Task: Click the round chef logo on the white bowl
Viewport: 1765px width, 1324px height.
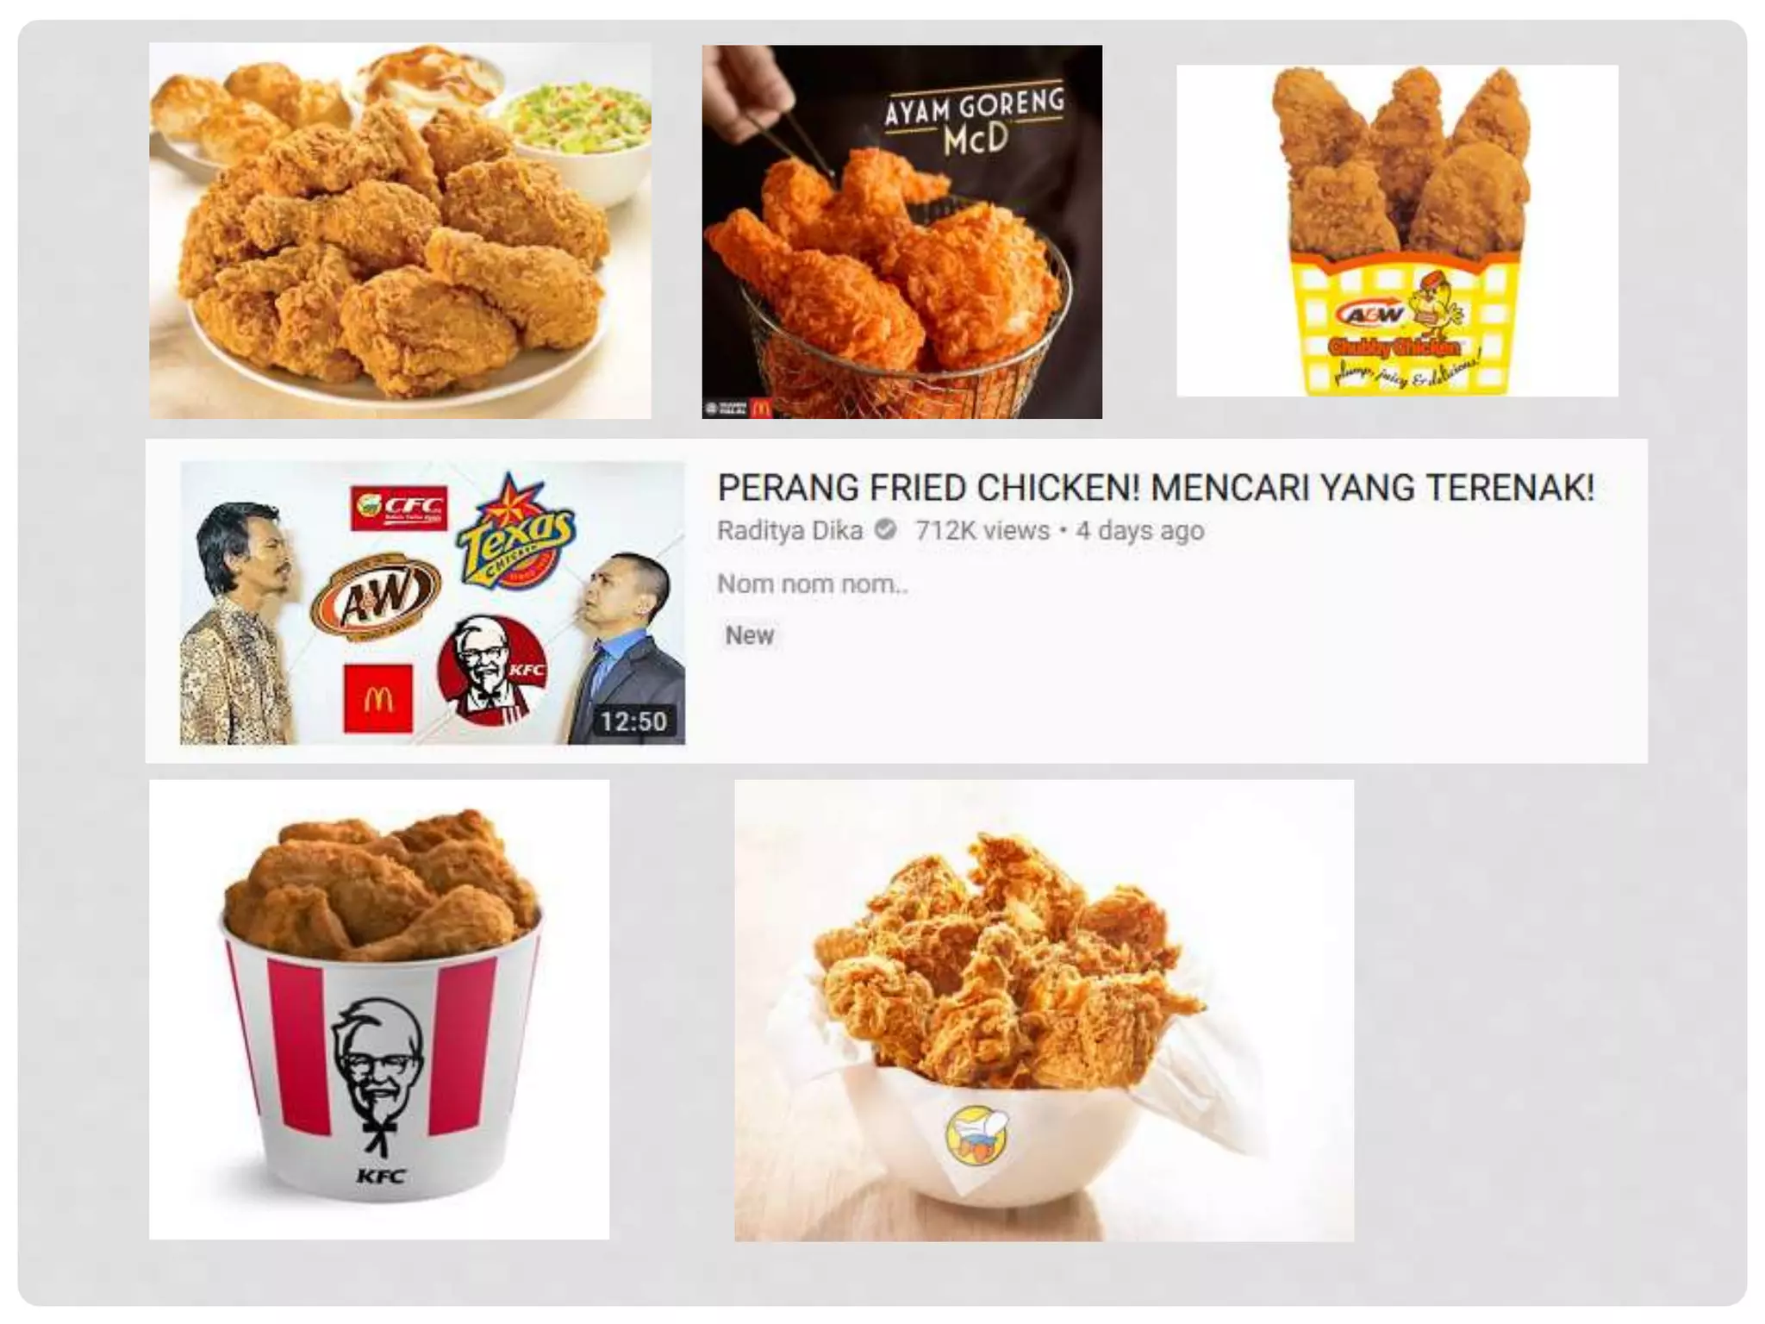Action: (x=976, y=1135)
